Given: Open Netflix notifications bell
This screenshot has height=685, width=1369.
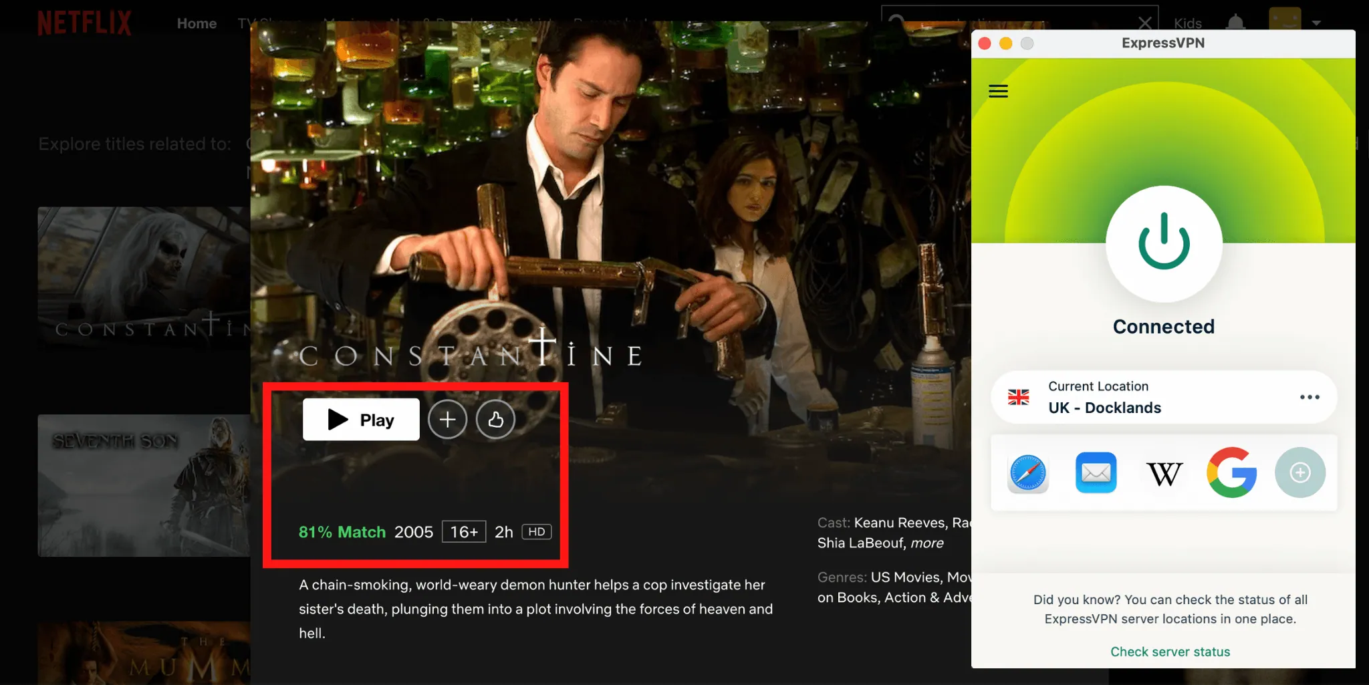Looking at the screenshot, I should [x=1235, y=23].
